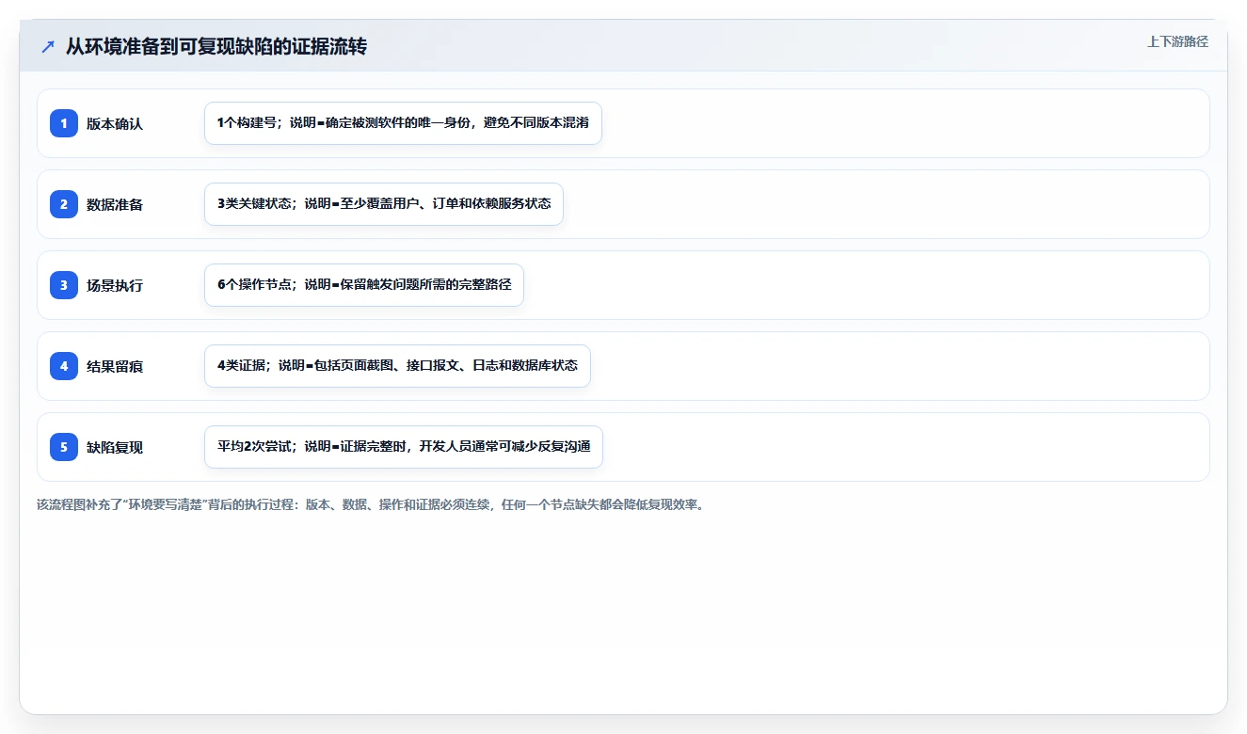Viewport: 1247px width, 734px height.
Task: Select step badge 4 for 结果留痕
Action: pos(64,366)
